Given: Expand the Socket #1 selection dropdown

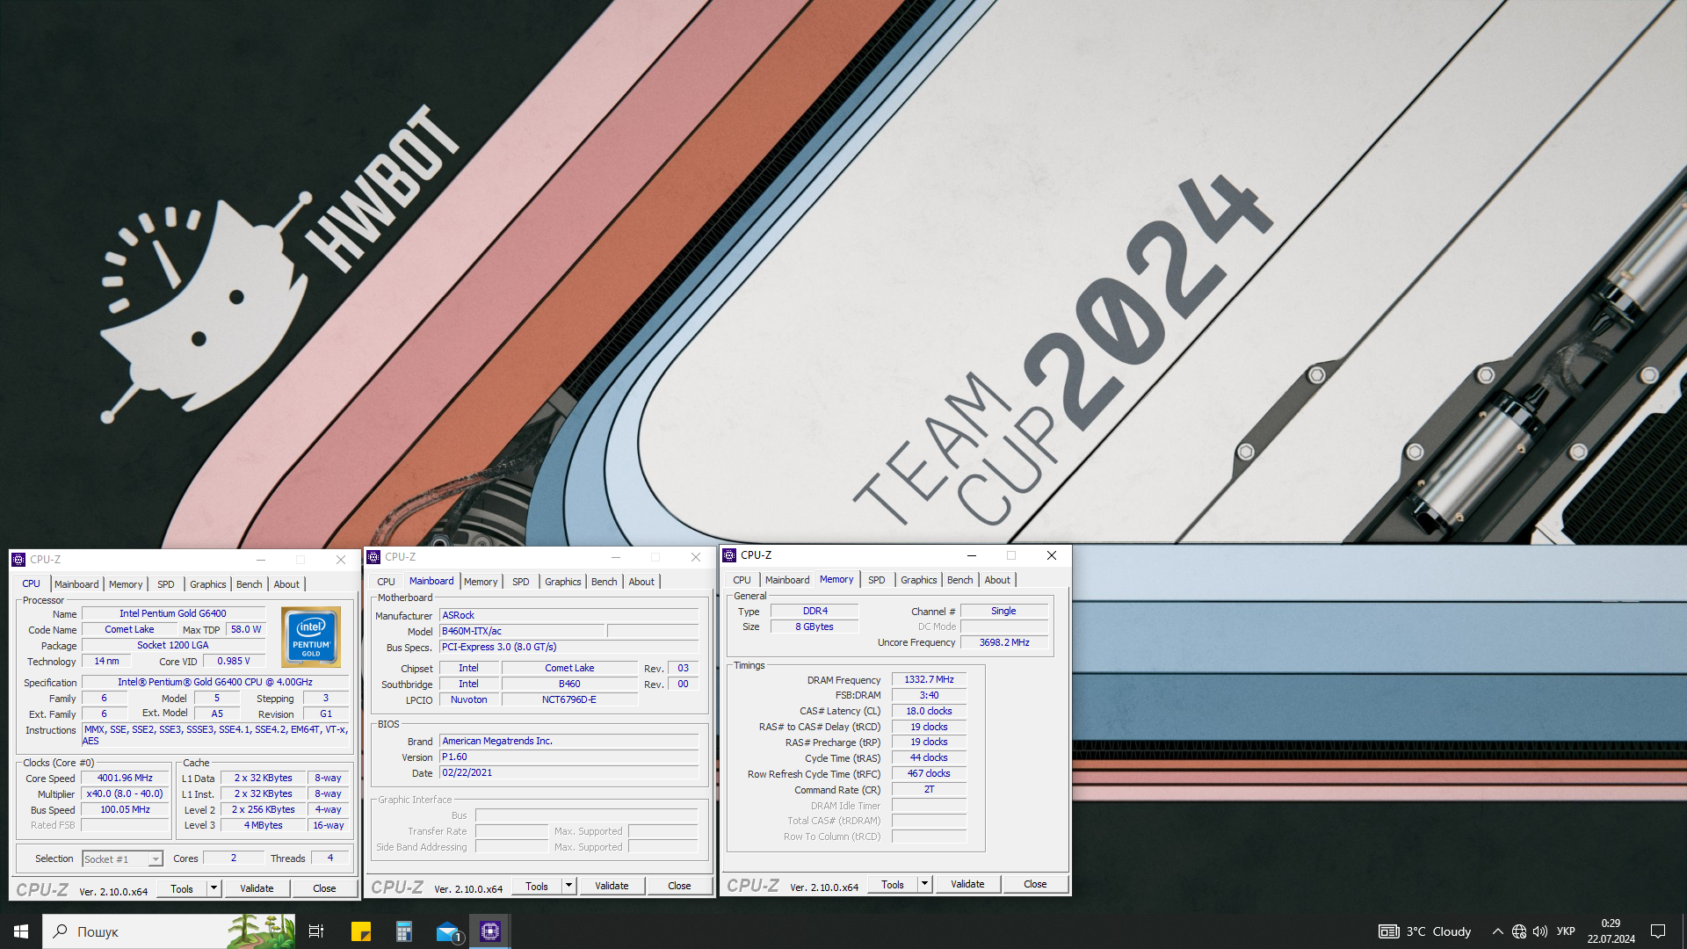Looking at the screenshot, I should click(x=156, y=859).
